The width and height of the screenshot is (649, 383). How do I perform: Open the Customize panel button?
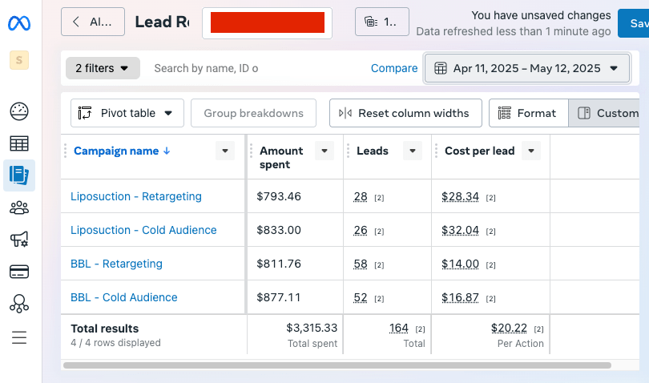pos(604,113)
